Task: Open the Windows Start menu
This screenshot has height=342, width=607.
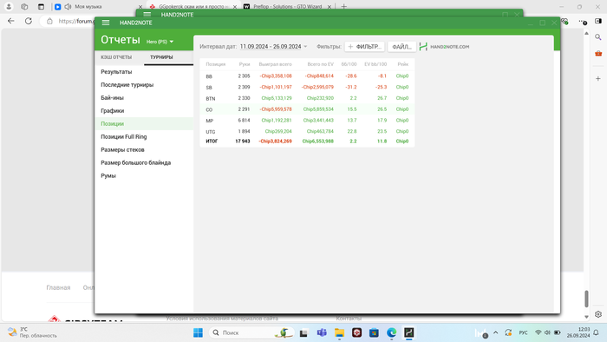Action: (199, 332)
